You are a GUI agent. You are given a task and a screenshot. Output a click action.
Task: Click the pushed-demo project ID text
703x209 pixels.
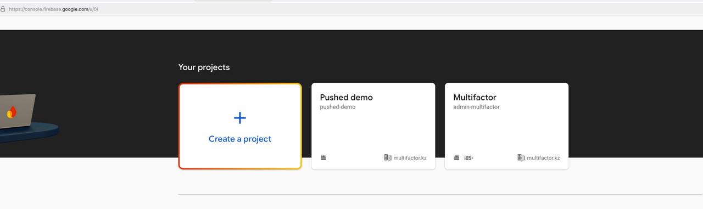[x=338, y=107]
